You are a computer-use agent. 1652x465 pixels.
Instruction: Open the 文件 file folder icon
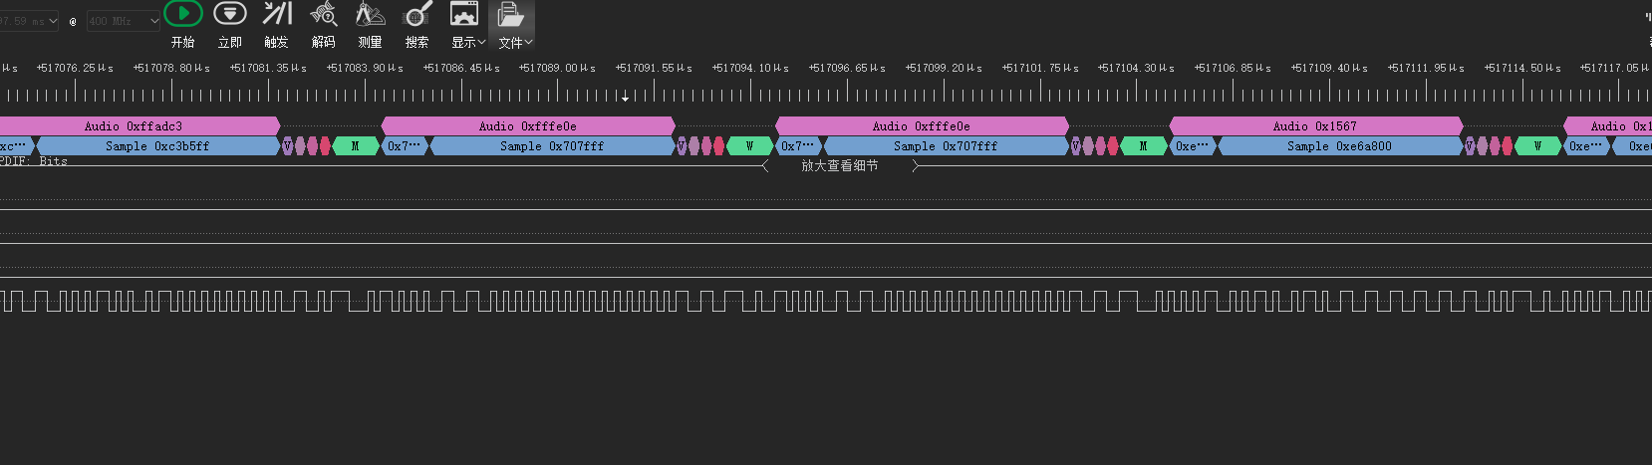(x=510, y=14)
